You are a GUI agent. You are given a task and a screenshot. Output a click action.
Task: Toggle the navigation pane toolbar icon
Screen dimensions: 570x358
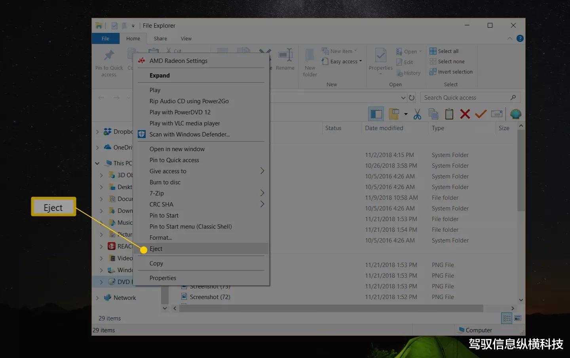tap(376, 114)
